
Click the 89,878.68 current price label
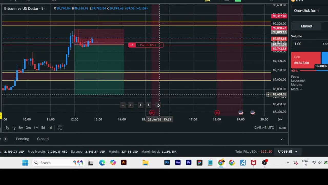point(279,39)
